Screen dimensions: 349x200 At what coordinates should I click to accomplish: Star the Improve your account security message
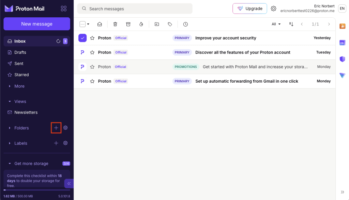(x=92, y=38)
